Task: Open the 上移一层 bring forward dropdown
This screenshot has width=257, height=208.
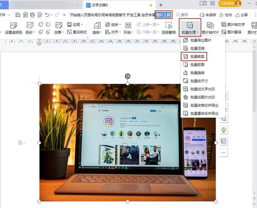Action: [x=148, y=24]
